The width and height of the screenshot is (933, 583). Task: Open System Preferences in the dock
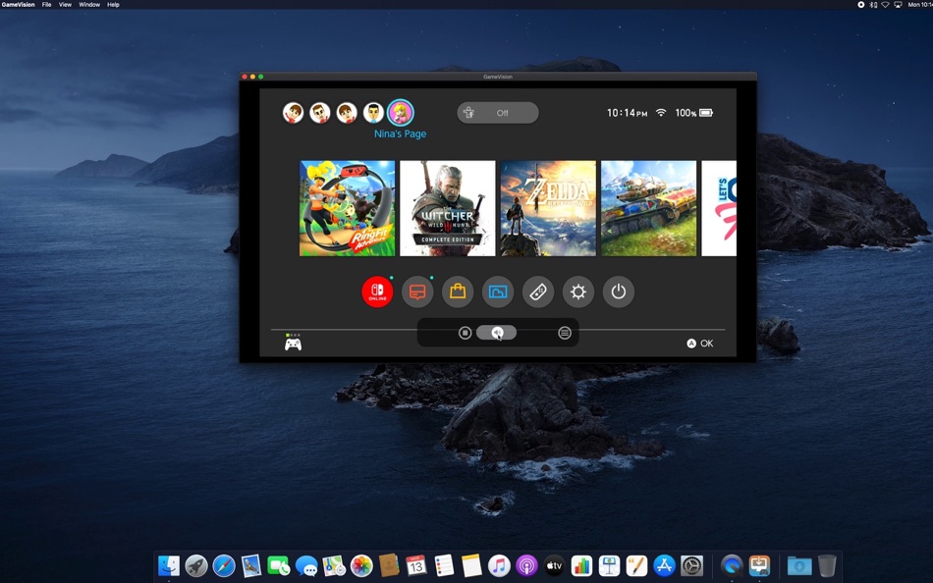point(691,565)
